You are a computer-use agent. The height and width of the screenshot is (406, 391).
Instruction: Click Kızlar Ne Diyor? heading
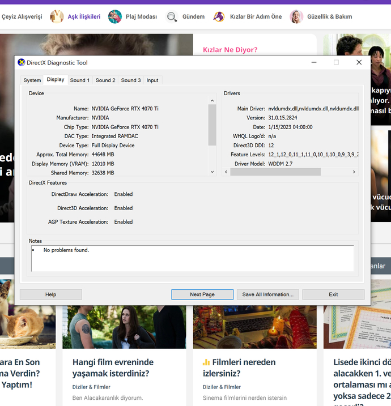click(230, 49)
